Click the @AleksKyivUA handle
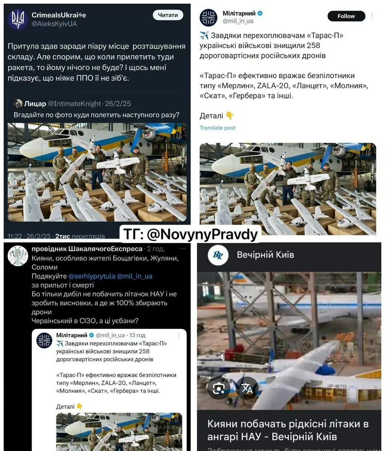This screenshot has height=451, width=385. 55,24
